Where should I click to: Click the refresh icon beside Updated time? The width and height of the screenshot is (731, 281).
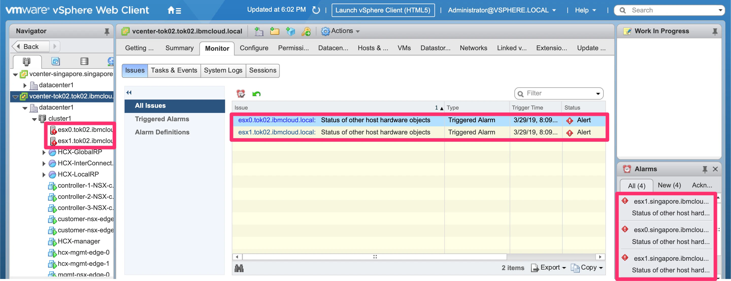(x=316, y=10)
